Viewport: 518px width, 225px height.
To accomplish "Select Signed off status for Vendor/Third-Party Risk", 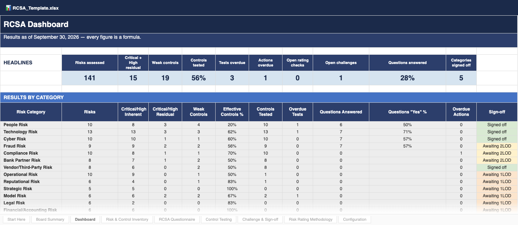I will point(497,167).
